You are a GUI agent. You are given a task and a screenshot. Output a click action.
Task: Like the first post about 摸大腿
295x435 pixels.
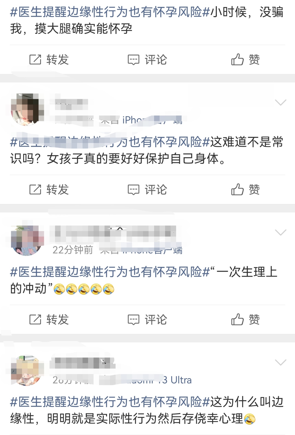(x=246, y=60)
